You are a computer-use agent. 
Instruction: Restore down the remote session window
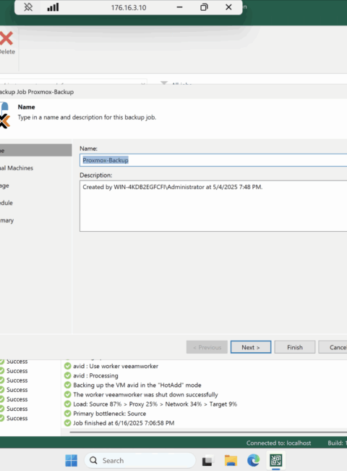(204, 7)
